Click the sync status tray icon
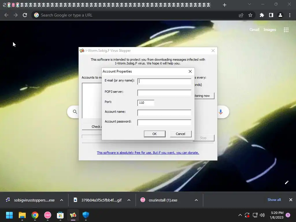This screenshot has height=222, width=296. (x=247, y=215)
